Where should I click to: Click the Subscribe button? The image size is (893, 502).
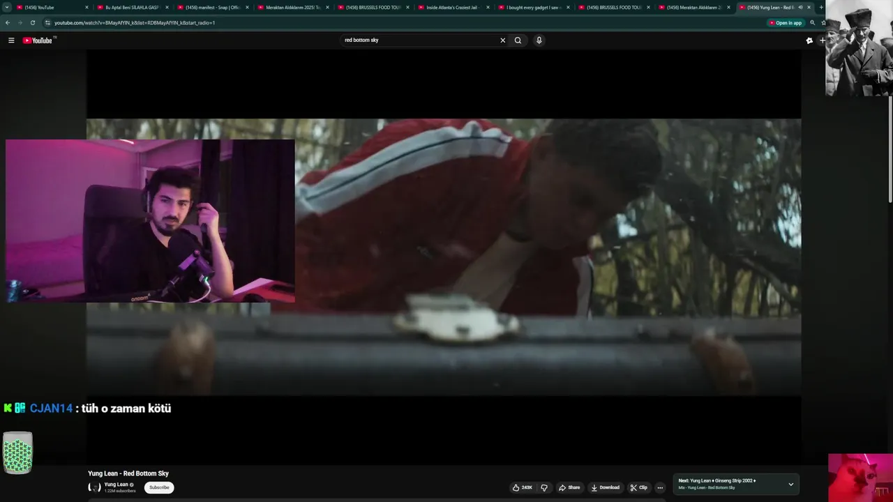(x=159, y=487)
